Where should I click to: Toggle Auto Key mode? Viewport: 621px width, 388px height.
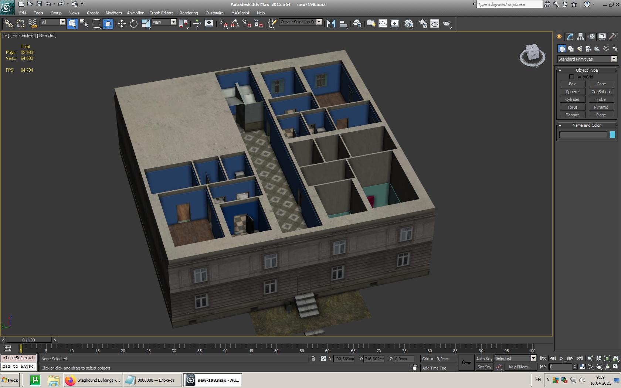[484, 359]
